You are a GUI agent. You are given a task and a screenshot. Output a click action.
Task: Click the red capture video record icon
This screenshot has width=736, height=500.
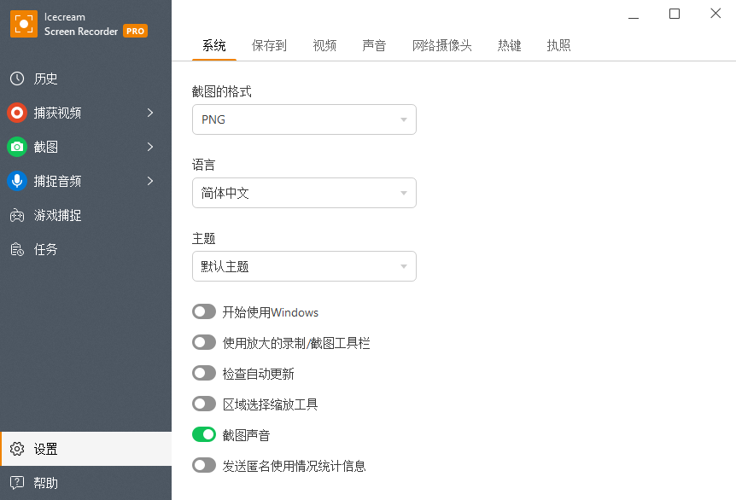17,113
